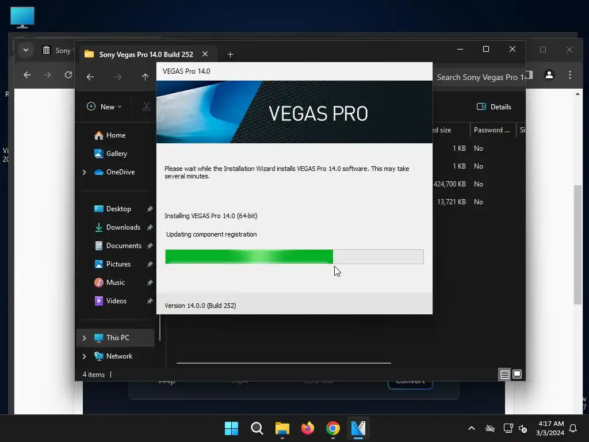Unpin Downloads using its pin icon
This screenshot has width=589, height=442.
click(150, 227)
